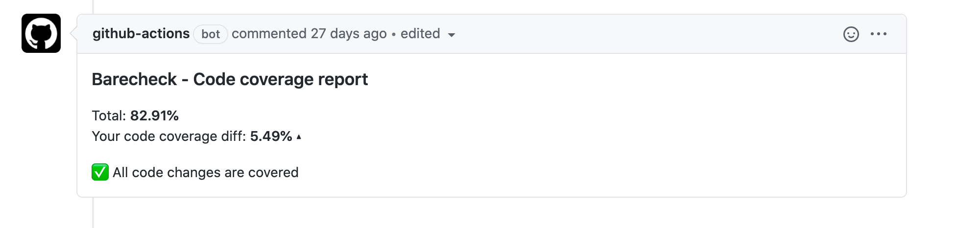Open the 27 days ago timestamp link
957x228 pixels.
(349, 34)
